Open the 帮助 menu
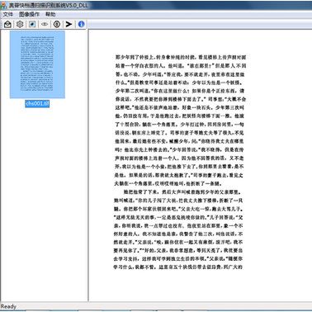 click(x=50, y=14)
